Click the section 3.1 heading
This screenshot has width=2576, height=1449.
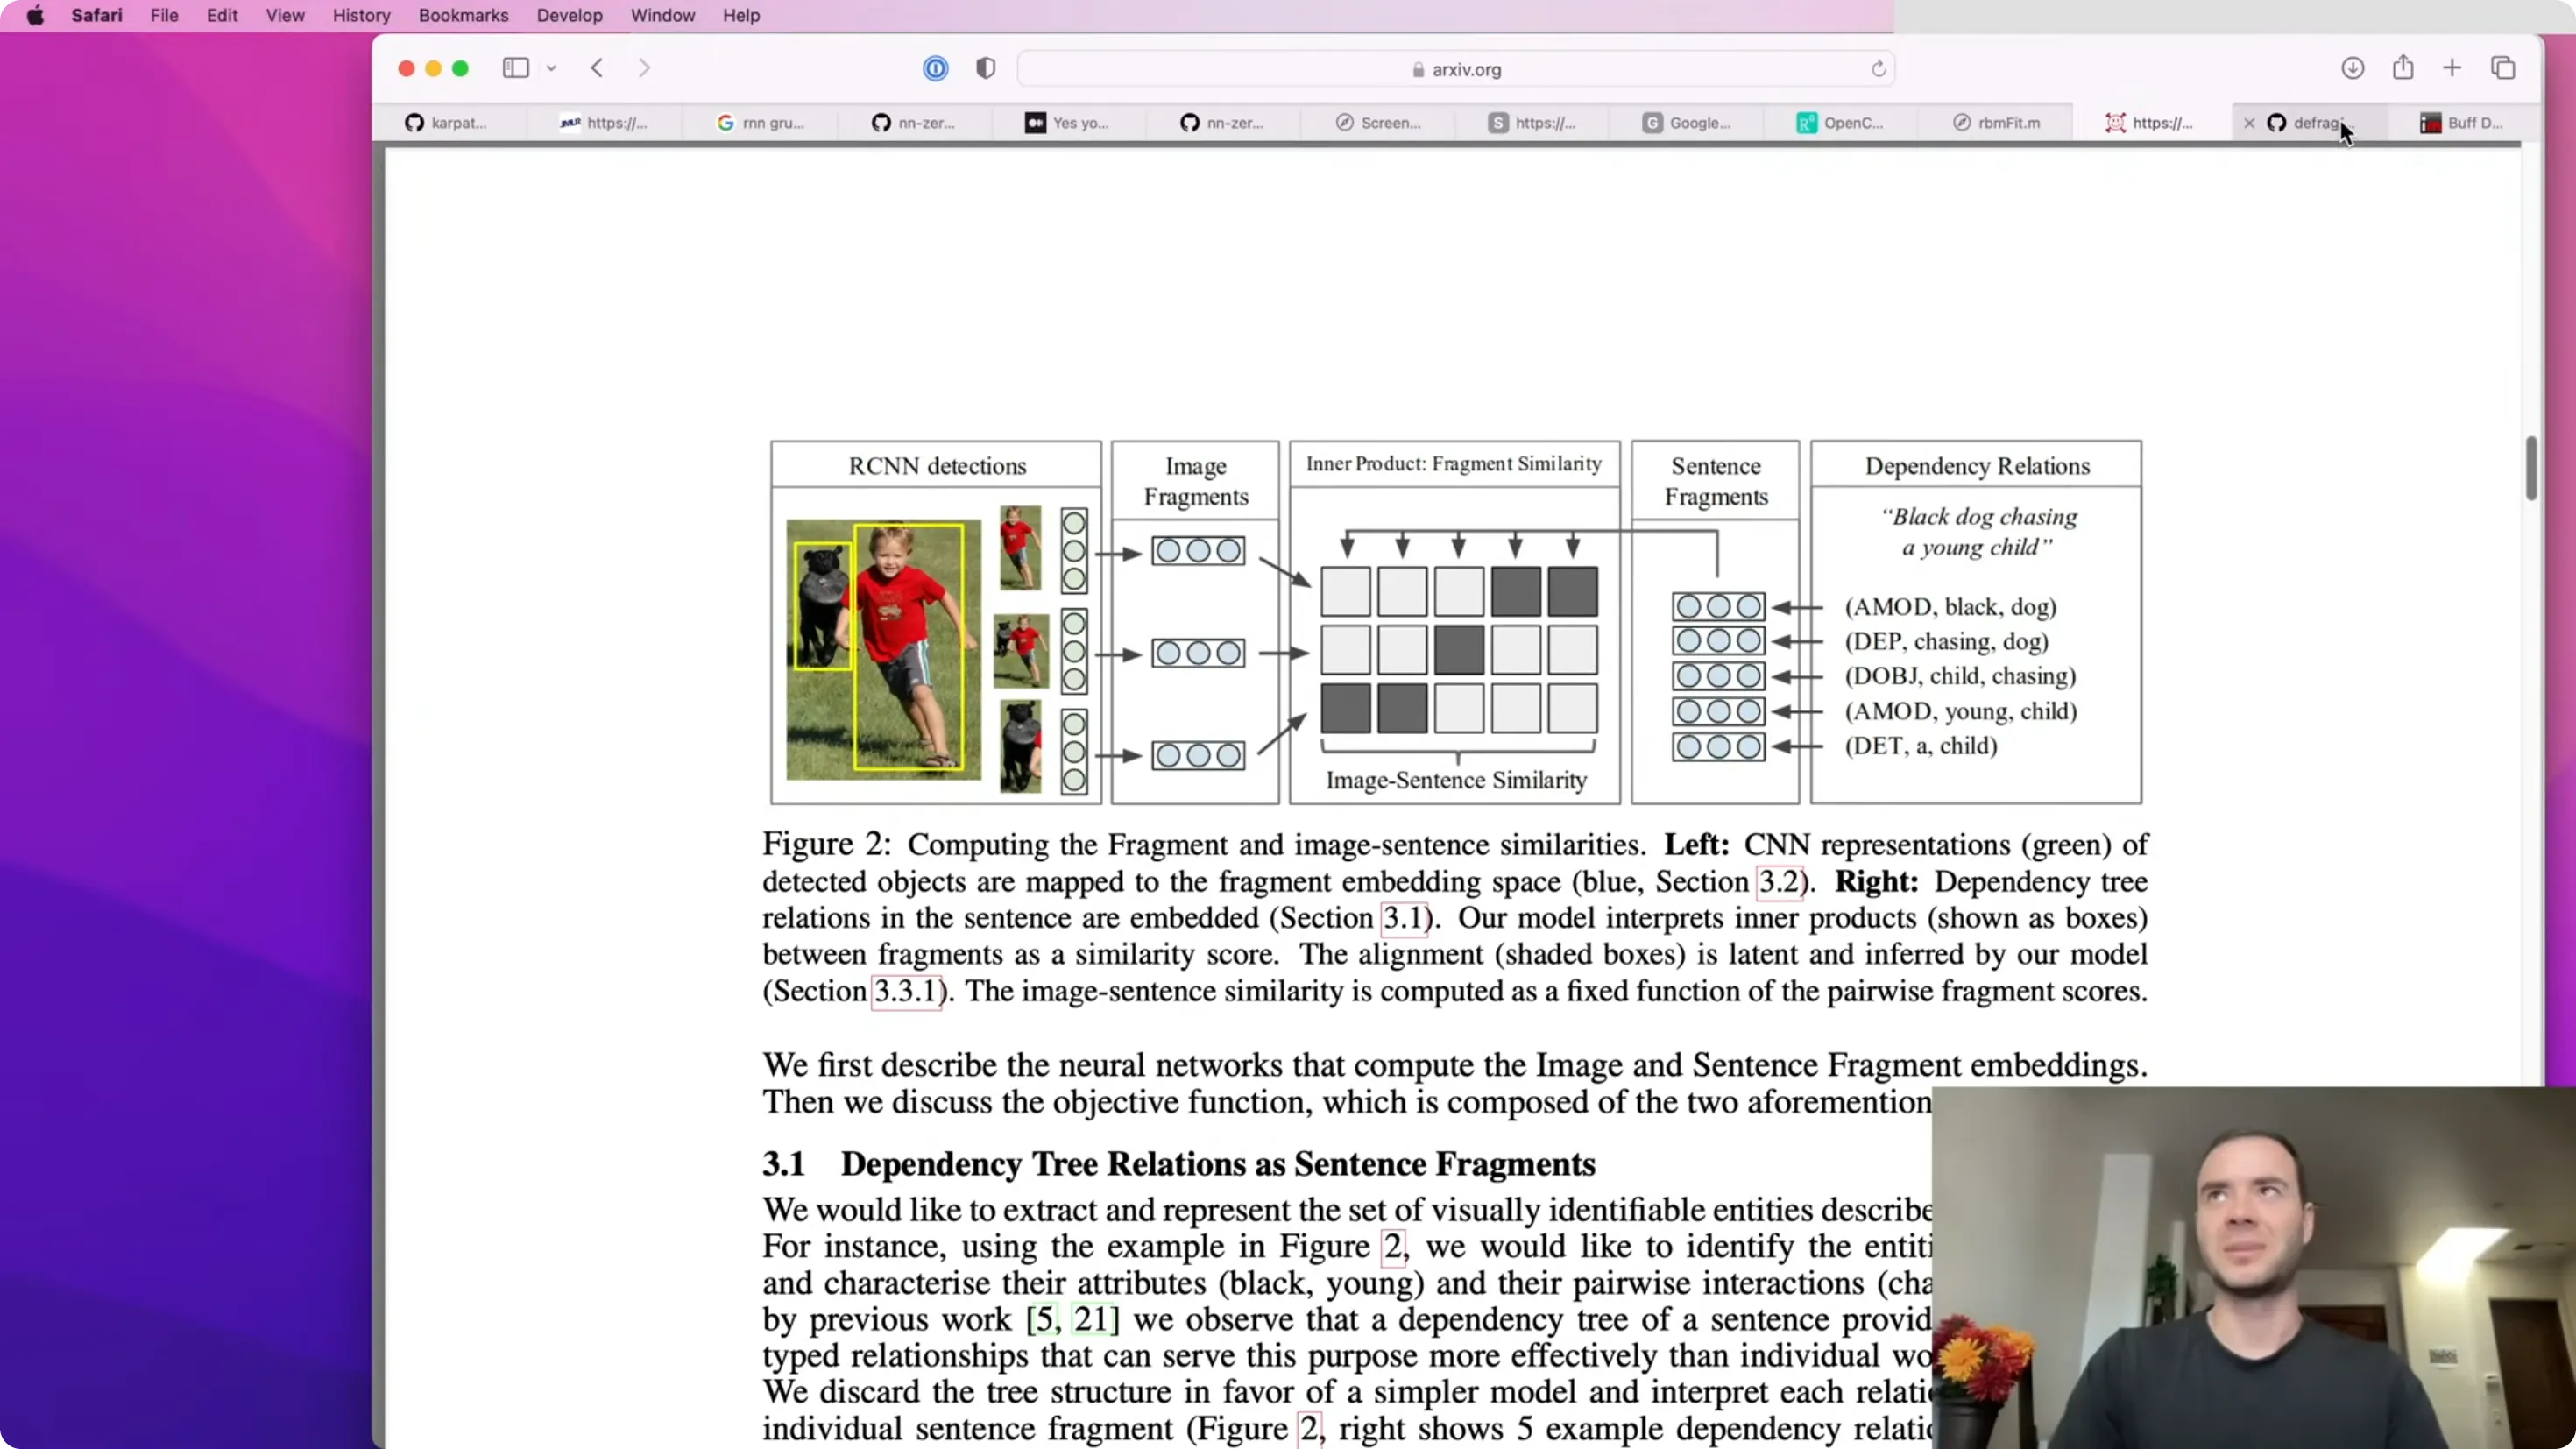[1179, 1164]
